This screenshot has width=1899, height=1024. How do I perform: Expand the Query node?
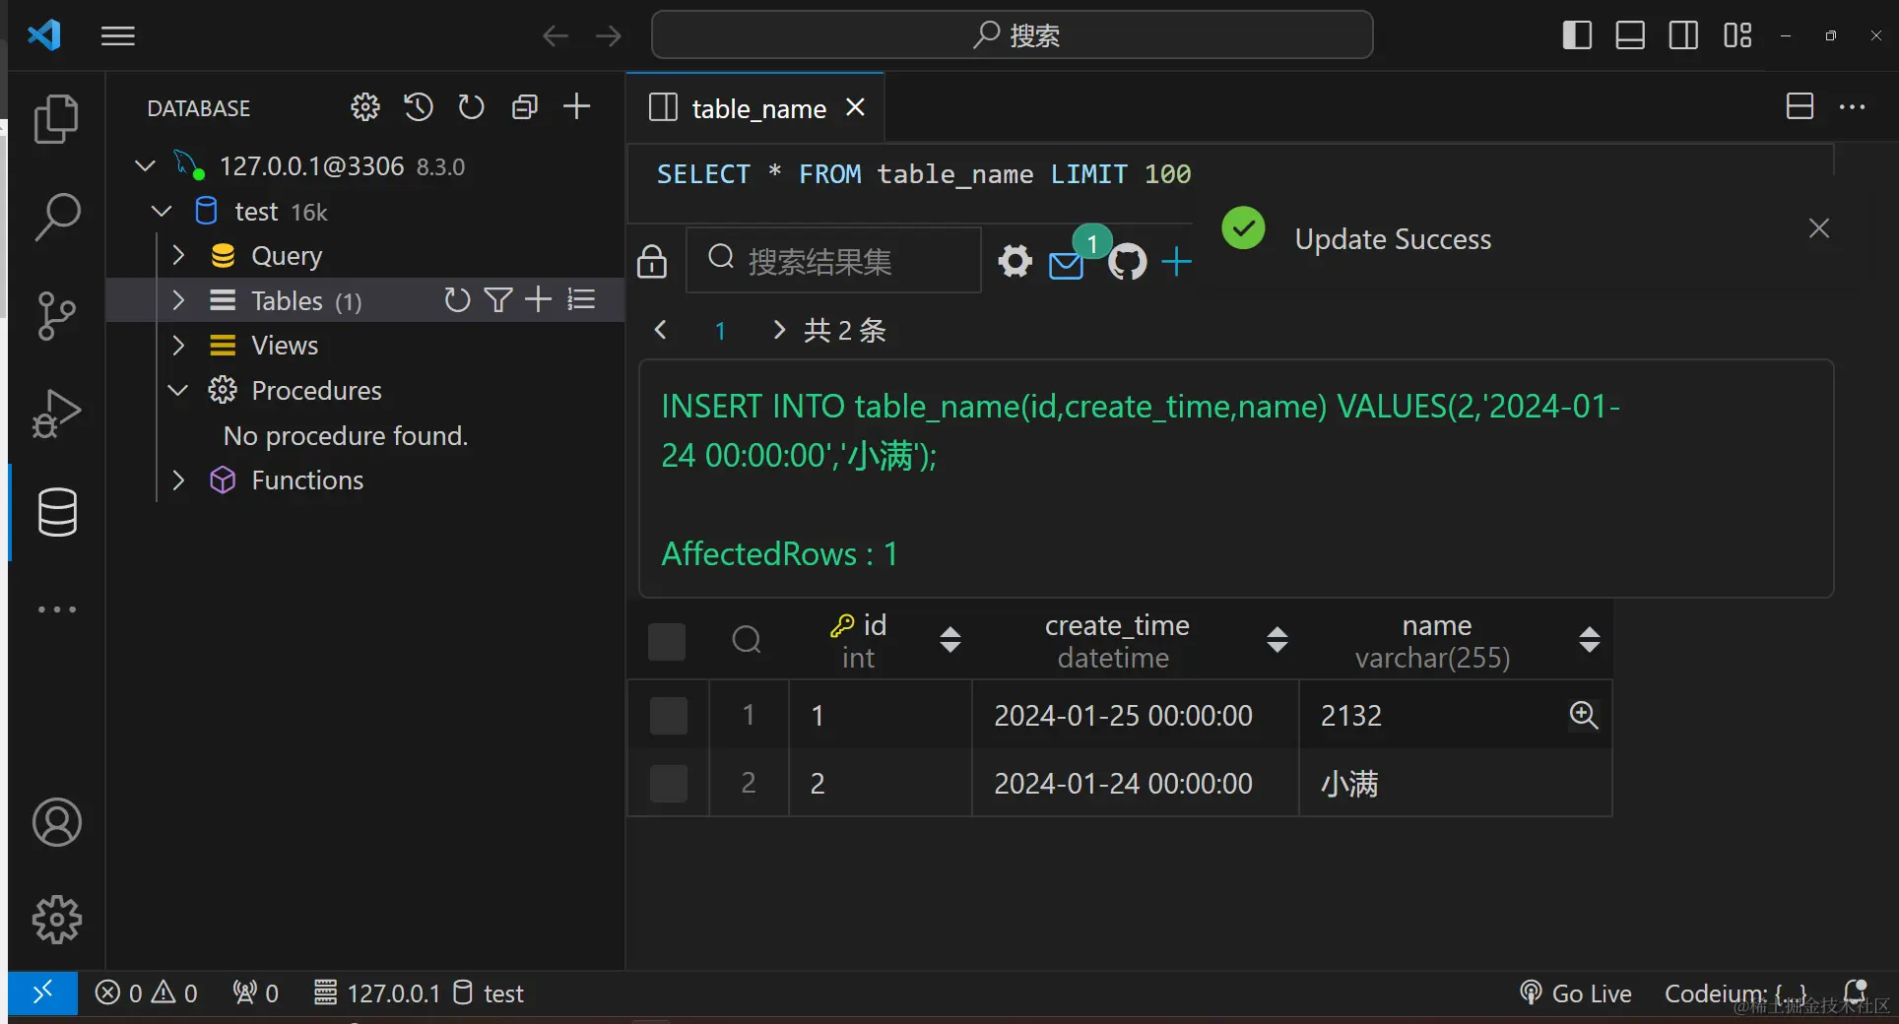[x=178, y=255]
